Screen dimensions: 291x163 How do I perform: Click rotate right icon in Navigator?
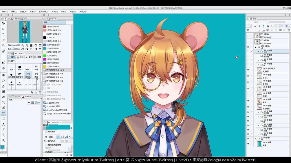[x=27, y=49]
